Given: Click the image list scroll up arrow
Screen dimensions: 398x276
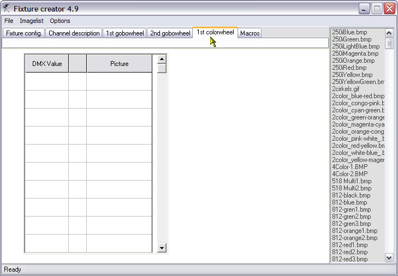Looking at the screenshot, I should (x=389, y=33).
